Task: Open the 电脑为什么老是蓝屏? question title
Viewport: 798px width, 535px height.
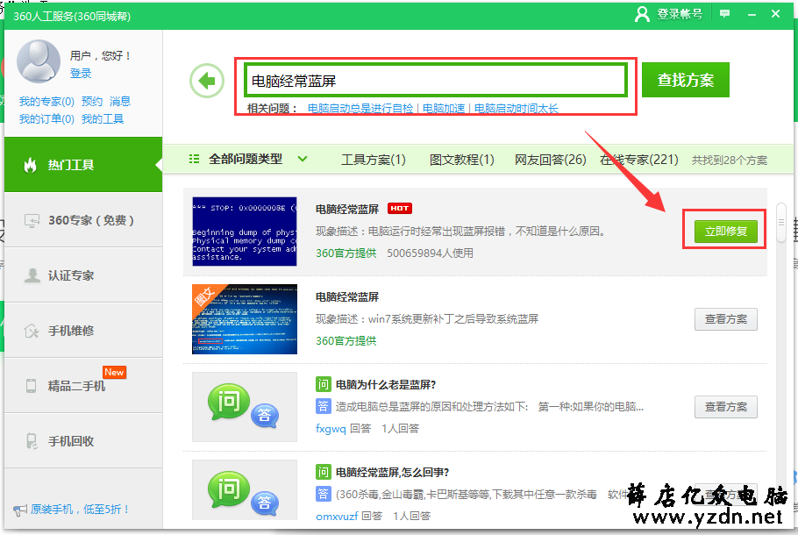Action: click(386, 384)
